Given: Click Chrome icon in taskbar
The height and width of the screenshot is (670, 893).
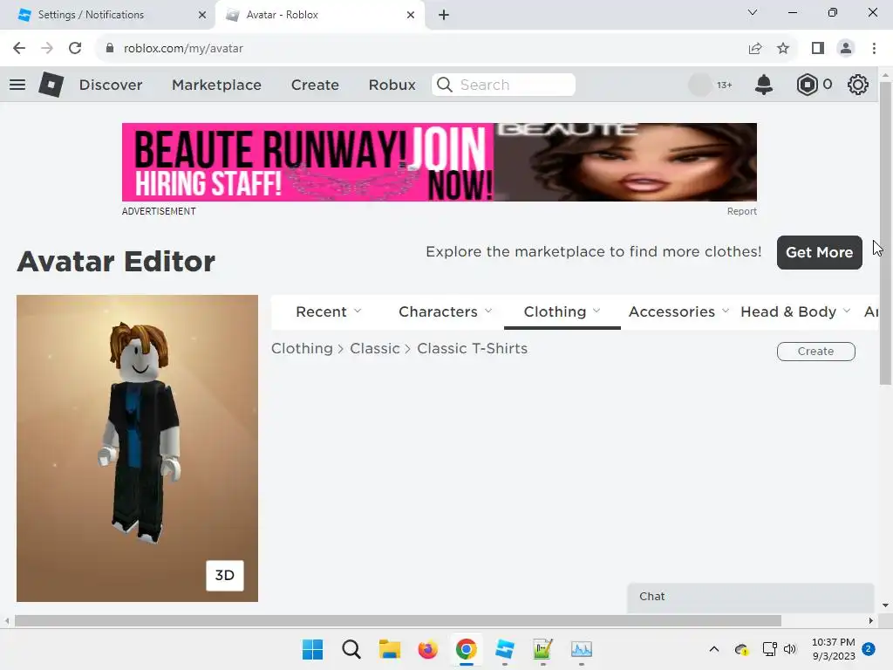Looking at the screenshot, I should point(467,649).
